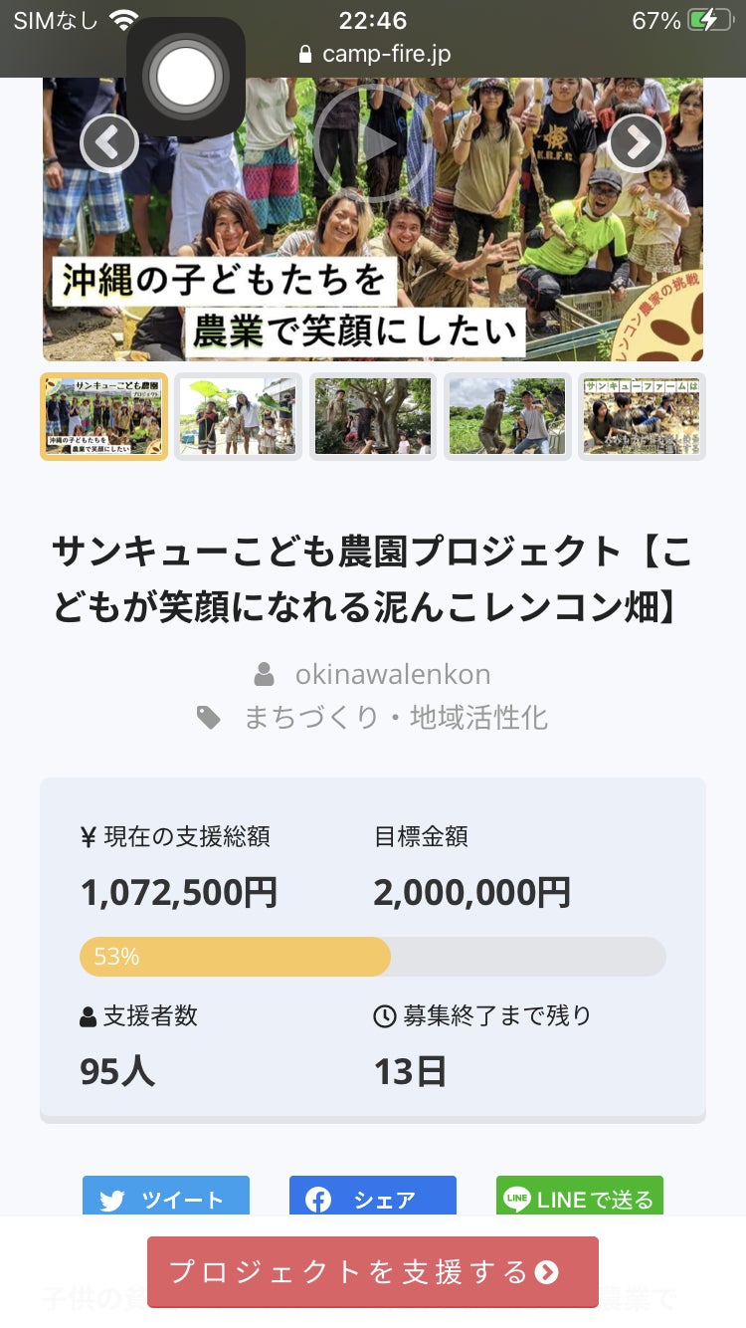
Task: Click the 53% funding progress bar
Action: pos(373,957)
